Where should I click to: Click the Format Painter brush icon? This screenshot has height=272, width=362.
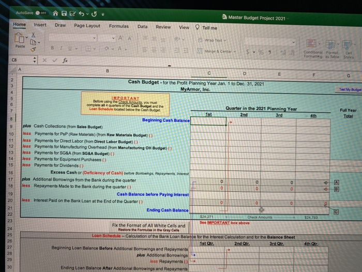pyautogui.click(x=33, y=49)
